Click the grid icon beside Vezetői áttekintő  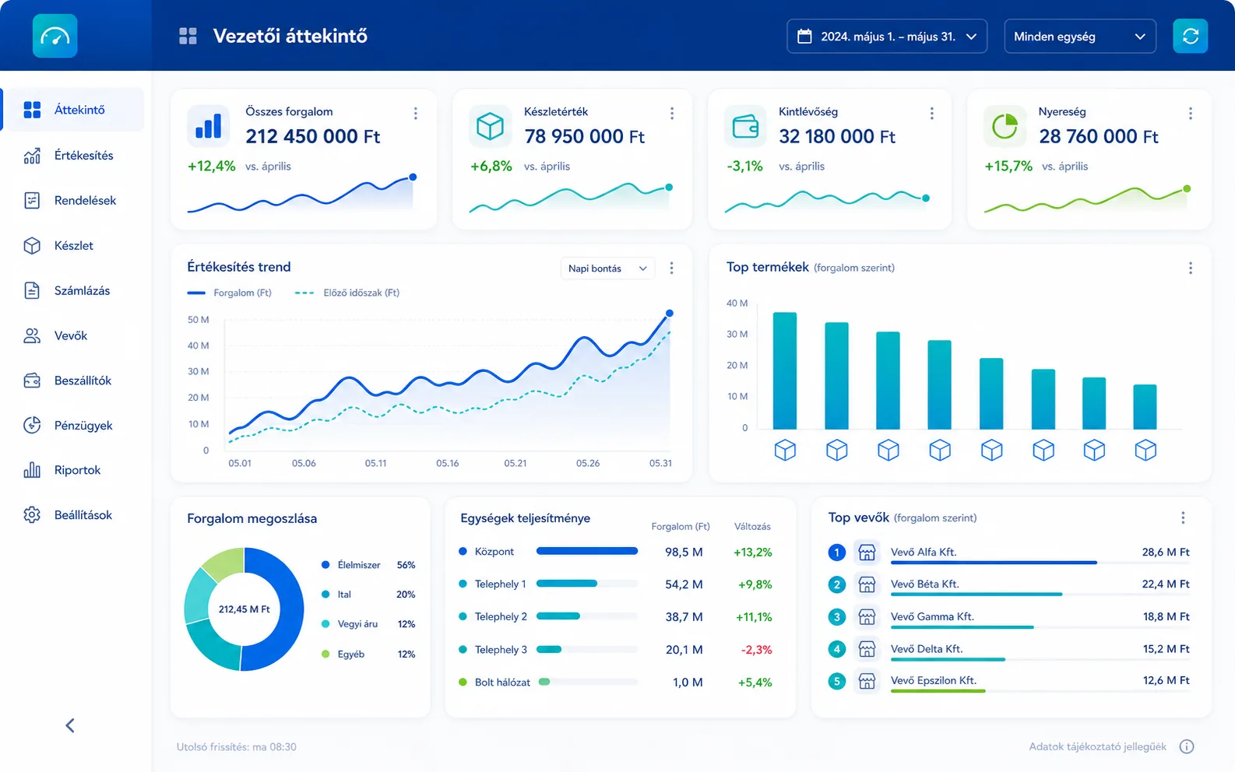click(188, 36)
